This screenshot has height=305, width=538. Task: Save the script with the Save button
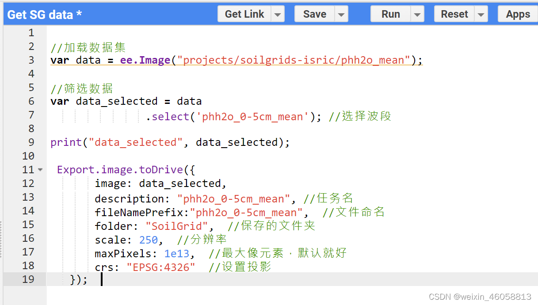coord(315,14)
